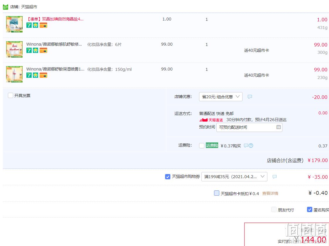329x246 pixels.
Task: Click the 薇诺娜敏感肌舒敏修 product thumbnail
Action: (x=14, y=49)
